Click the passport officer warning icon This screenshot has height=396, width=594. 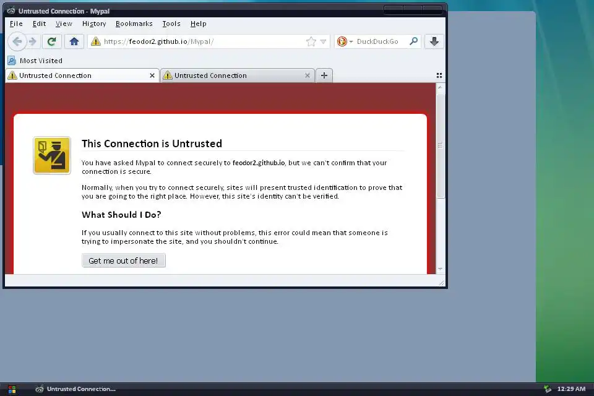coord(52,155)
